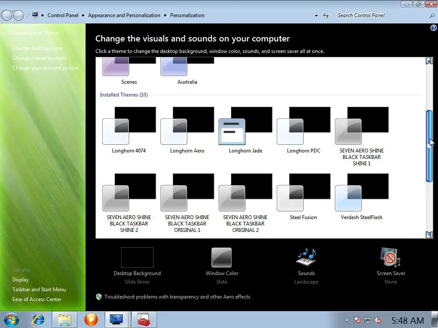Open Change your account picture link

pyautogui.click(x=45, y=68)
